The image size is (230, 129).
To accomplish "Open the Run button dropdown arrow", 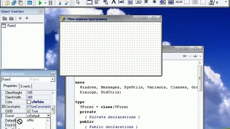I will click(x=45, y=3).
